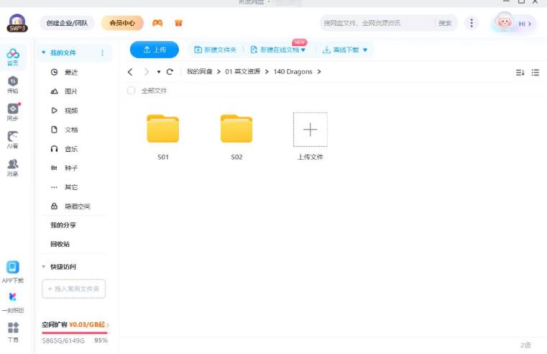Click the storage usage progress bar
The height and width of the screenshot is (354, 547).
pyautogui.click(x=75, y=332)
